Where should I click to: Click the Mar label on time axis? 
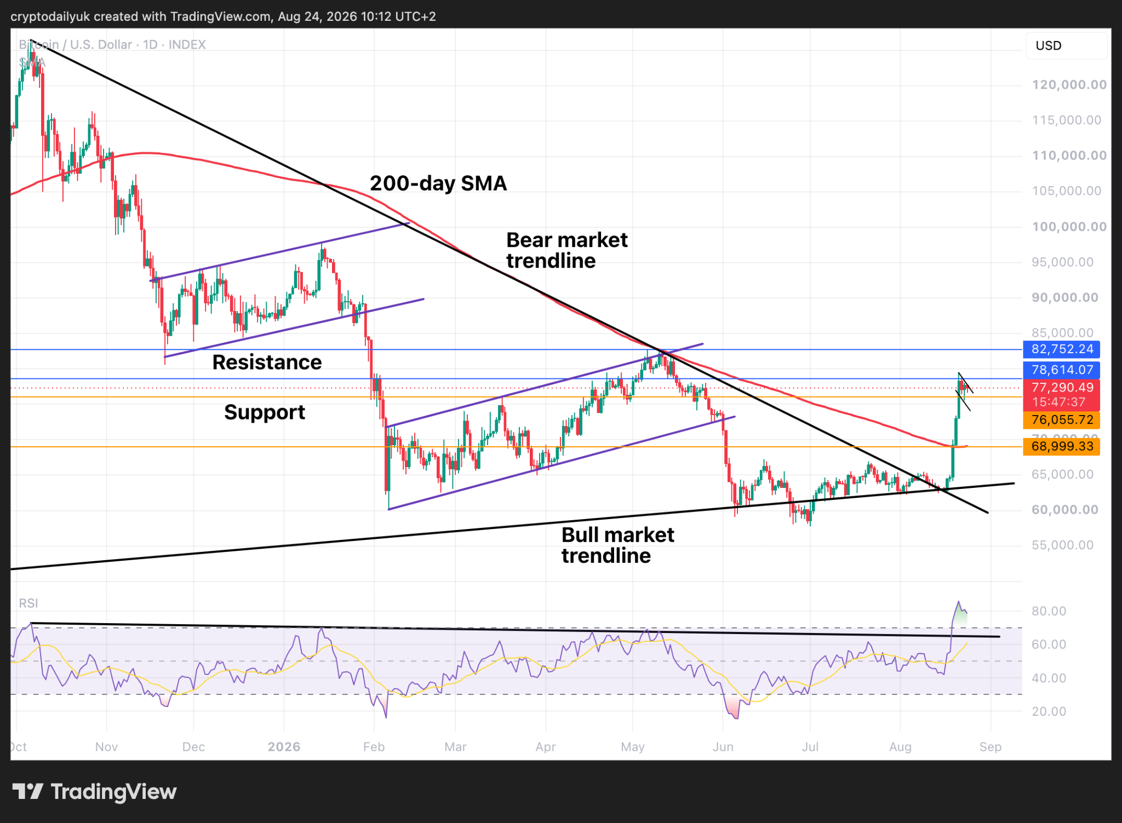coord(455,747)
